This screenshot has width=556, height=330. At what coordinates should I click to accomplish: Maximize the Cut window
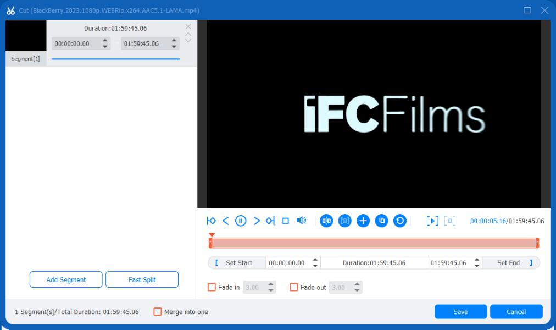527,10
